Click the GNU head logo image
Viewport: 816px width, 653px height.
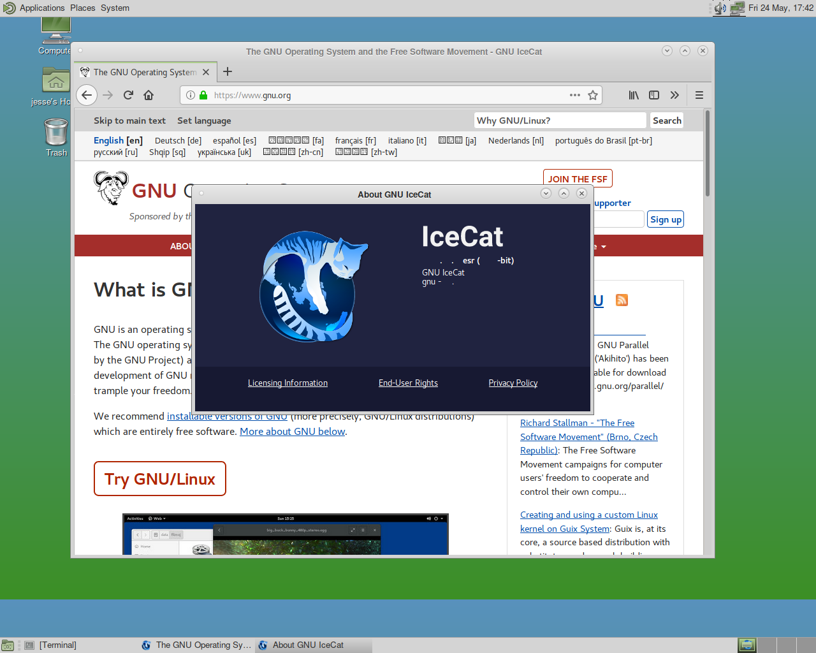tap(112, 187)
